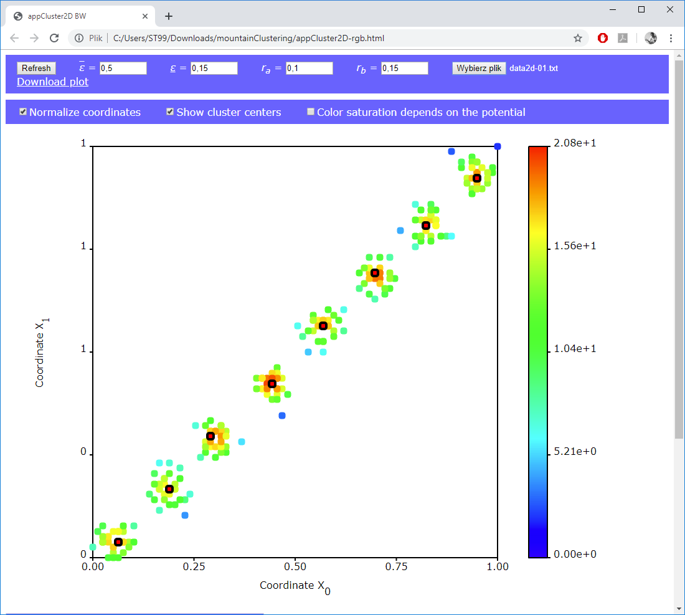
Task: Bookmark this page with the star icon
Action: 578,38
